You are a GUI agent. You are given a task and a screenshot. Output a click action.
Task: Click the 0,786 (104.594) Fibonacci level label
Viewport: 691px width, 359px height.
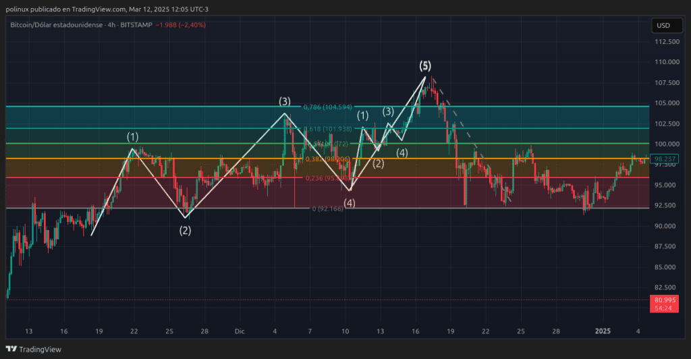(337, 107)
